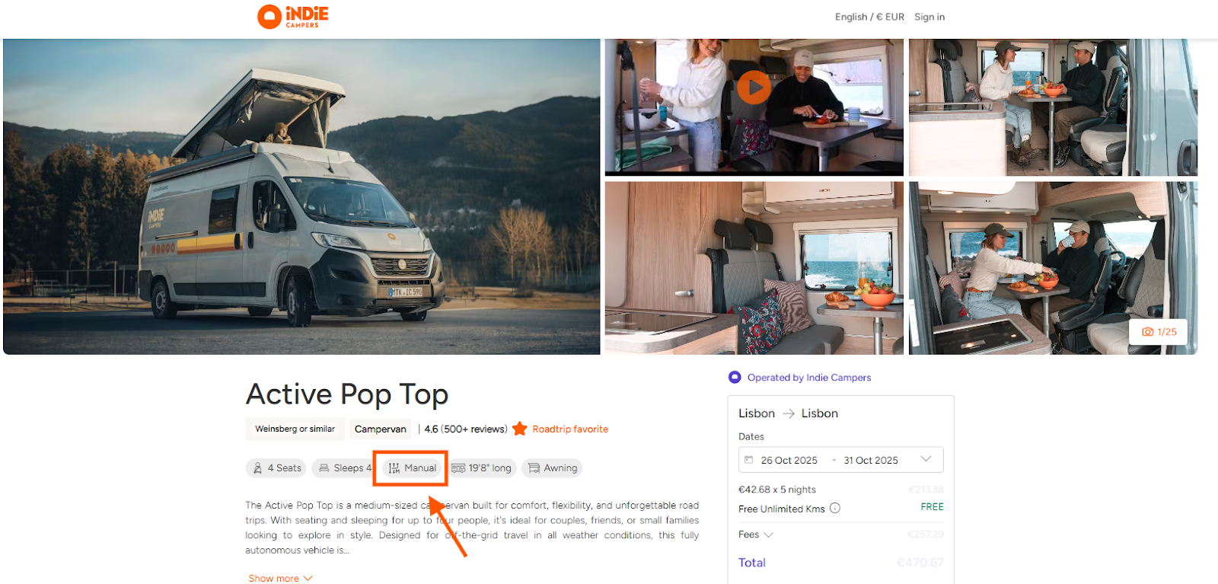Expand the rental dates dropdown

(926, 459)
